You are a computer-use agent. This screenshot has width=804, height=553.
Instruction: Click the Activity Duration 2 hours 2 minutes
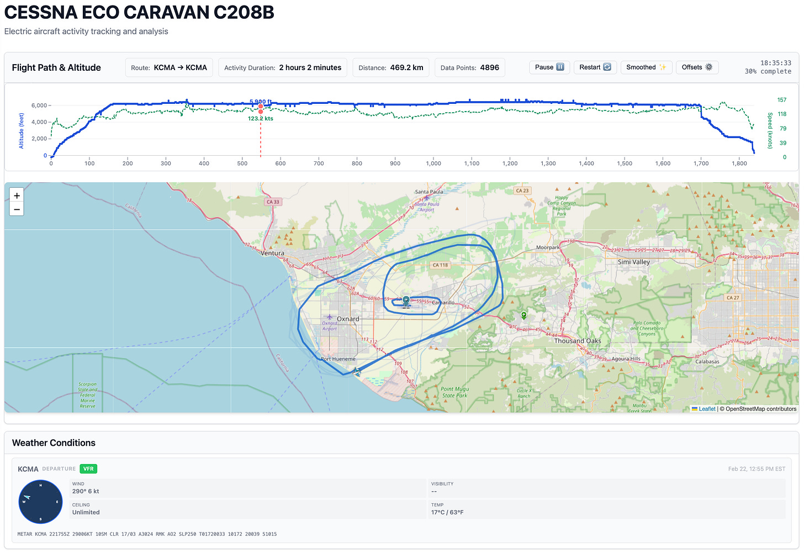(283, 67)
